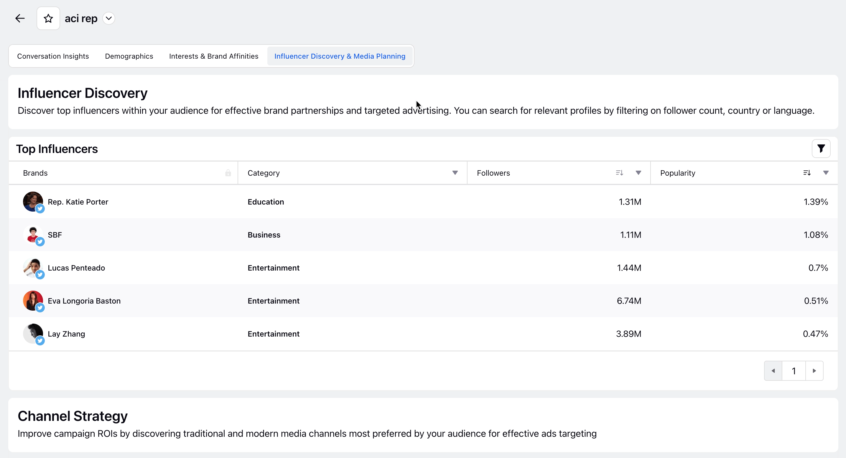
Task: Click previous page arrow in pagination
Action: coord(774,370)
